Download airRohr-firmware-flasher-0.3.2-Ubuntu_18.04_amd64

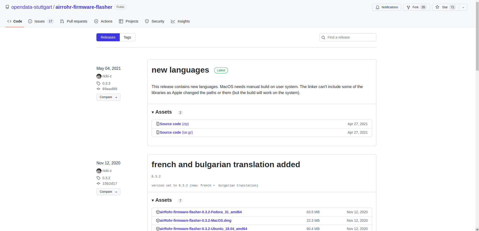[x=204, y=229]
